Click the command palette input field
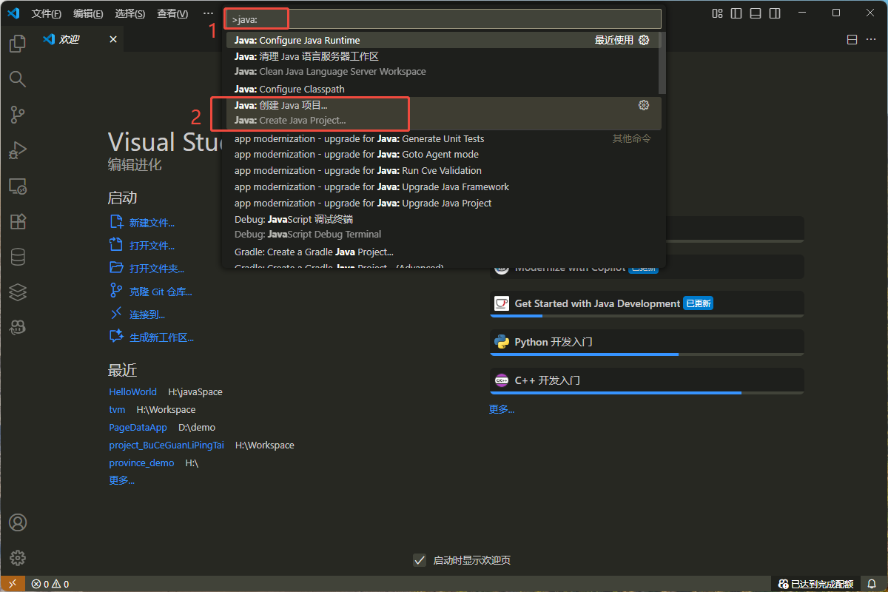 [x=443, y=18]
